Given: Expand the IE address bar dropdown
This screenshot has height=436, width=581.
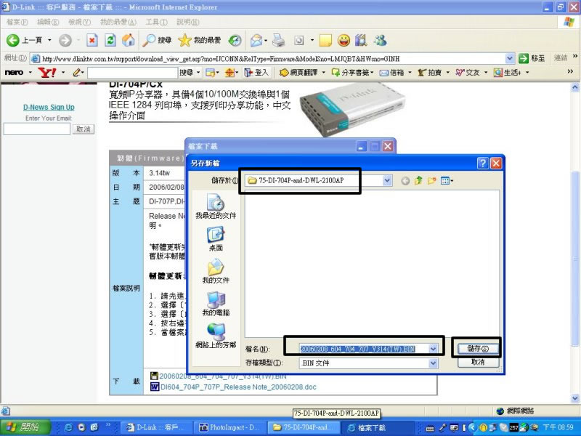Looking at the screenshot, I should (x=510, y=58).
